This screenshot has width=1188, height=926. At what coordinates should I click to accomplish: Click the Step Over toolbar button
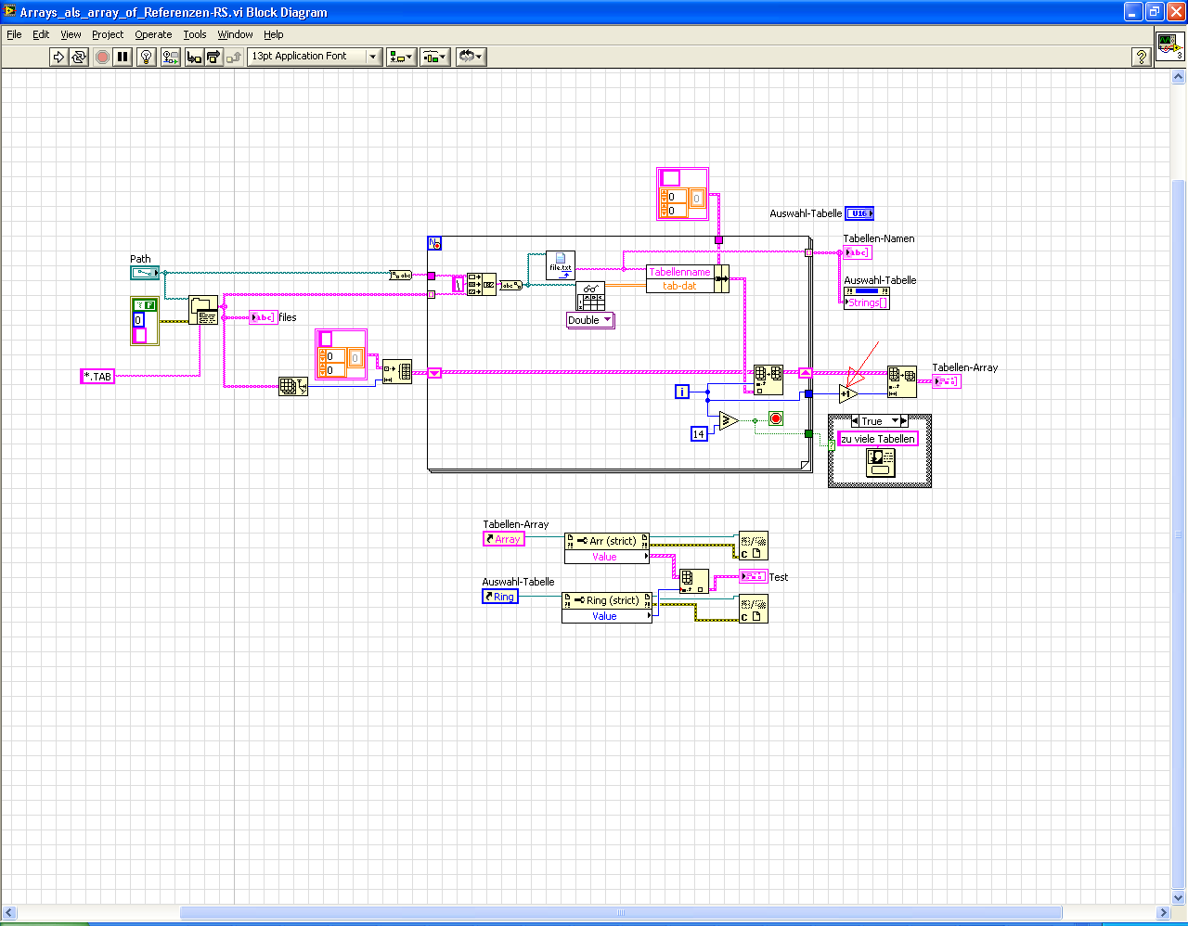213,57
